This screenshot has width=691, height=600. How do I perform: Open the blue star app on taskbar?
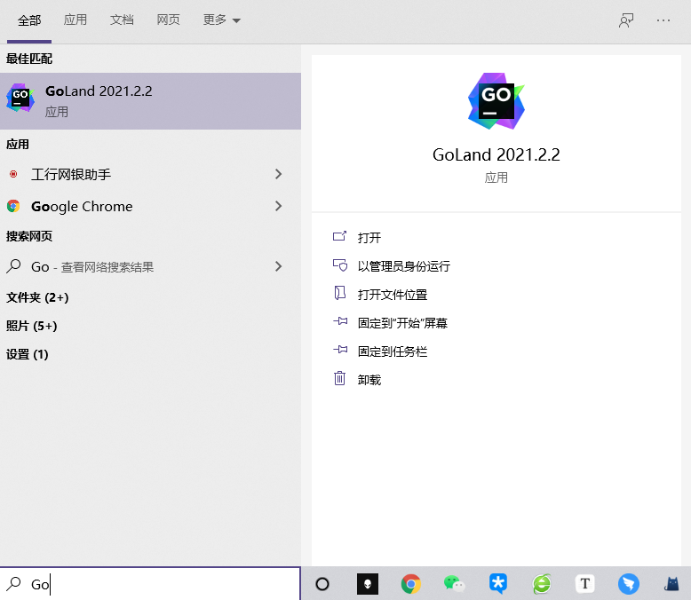click(x=498, y=584)
